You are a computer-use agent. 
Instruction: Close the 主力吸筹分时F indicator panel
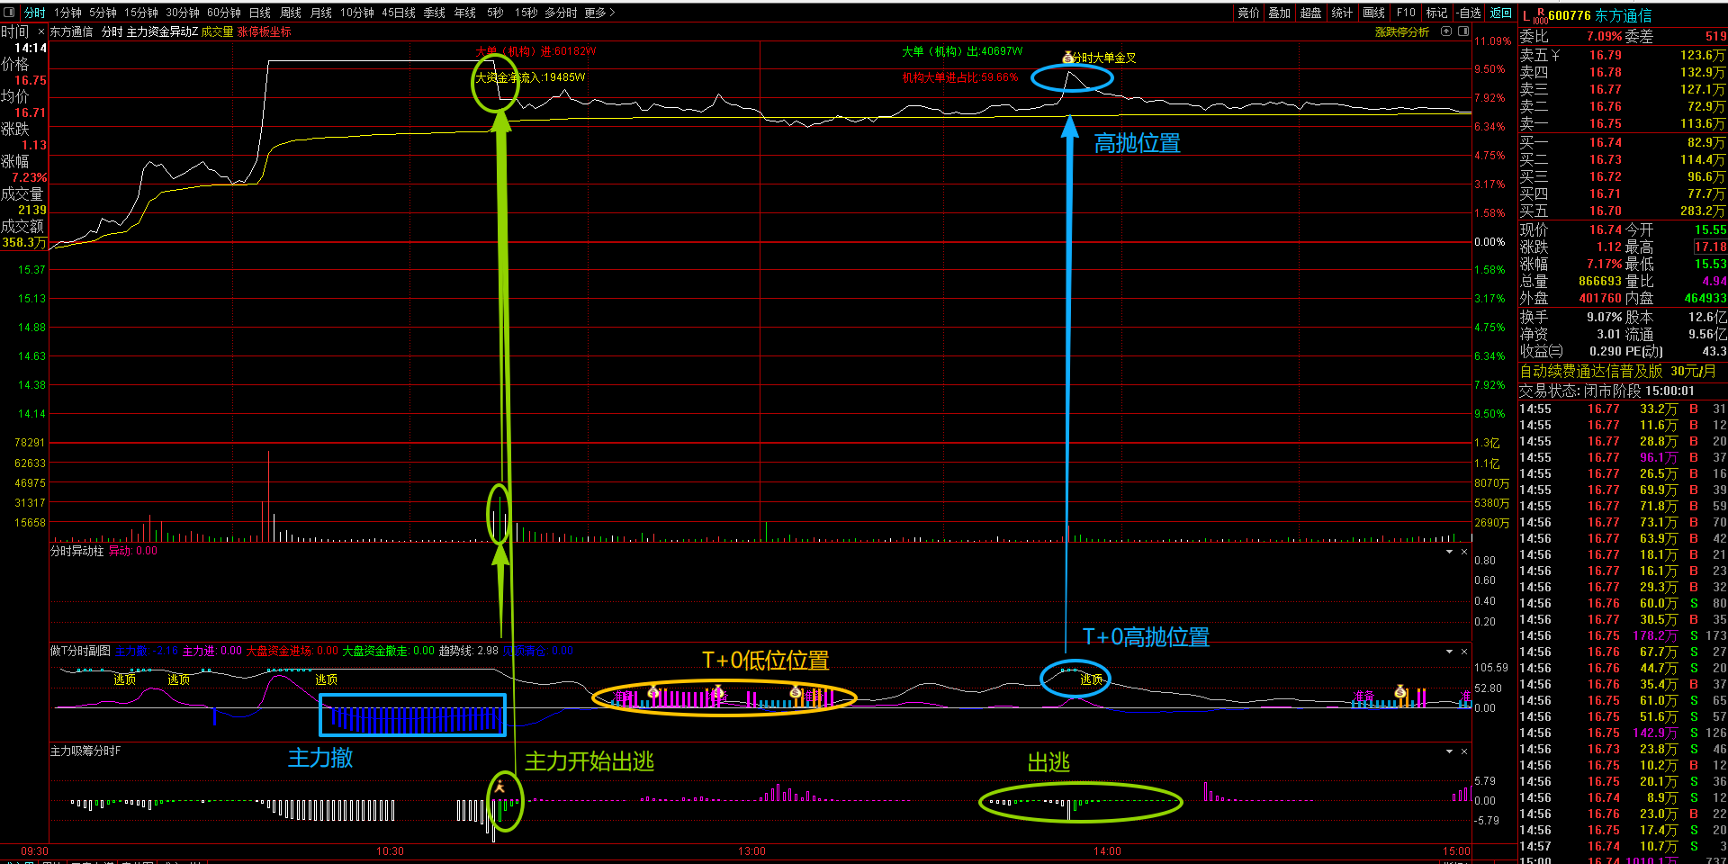(x=1464, y=751)
